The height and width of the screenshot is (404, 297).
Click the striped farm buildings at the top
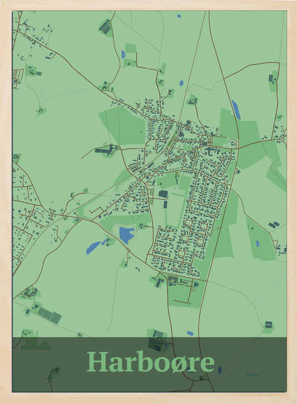click(105, 27)
